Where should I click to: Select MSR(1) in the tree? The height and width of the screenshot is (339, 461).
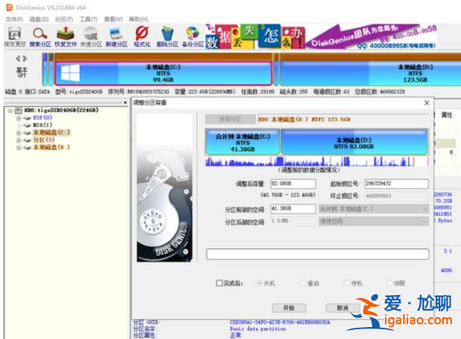43,125
